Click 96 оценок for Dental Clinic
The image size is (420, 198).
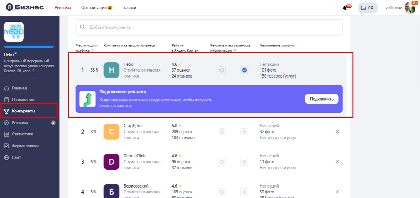point(181,162)
